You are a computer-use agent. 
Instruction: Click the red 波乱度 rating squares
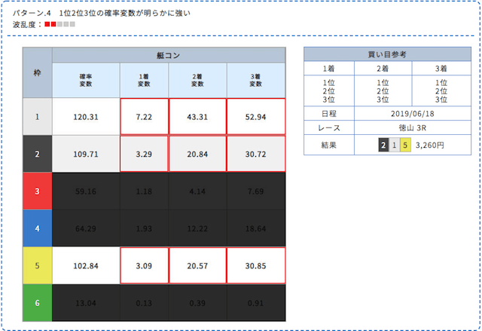[50, 24]
